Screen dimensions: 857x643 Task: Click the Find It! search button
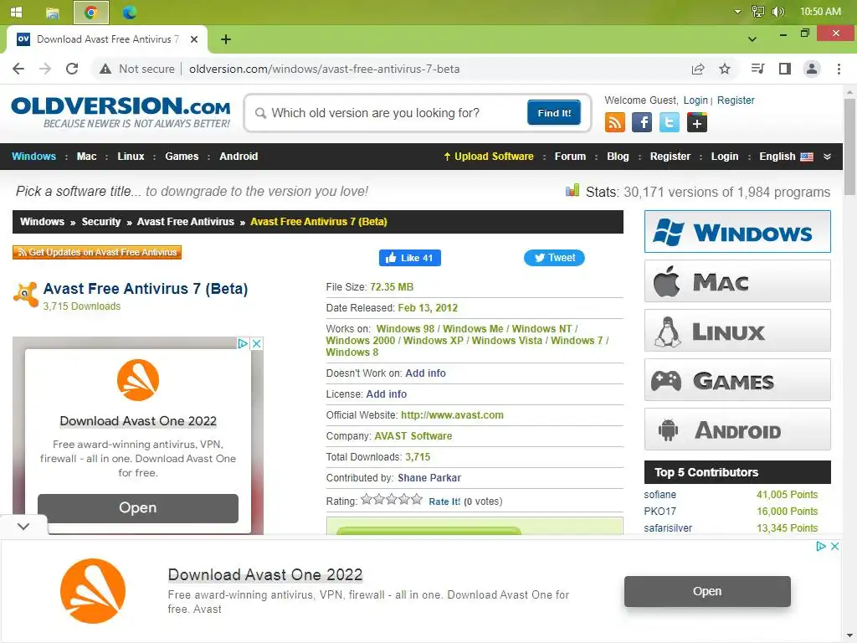554,113
